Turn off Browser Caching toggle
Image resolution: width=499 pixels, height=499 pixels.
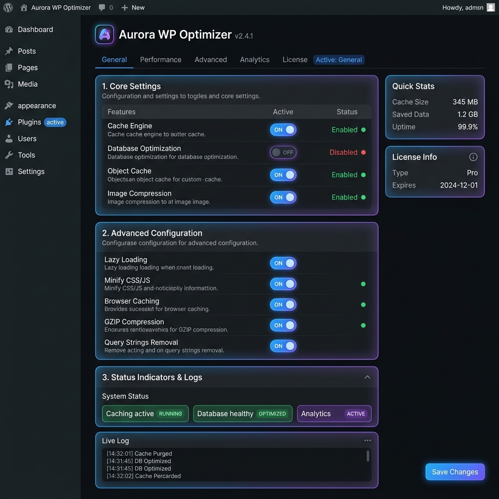click(283, 305)
